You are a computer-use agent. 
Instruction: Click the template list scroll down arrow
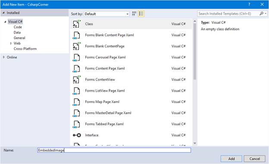(x=195, y=143)
